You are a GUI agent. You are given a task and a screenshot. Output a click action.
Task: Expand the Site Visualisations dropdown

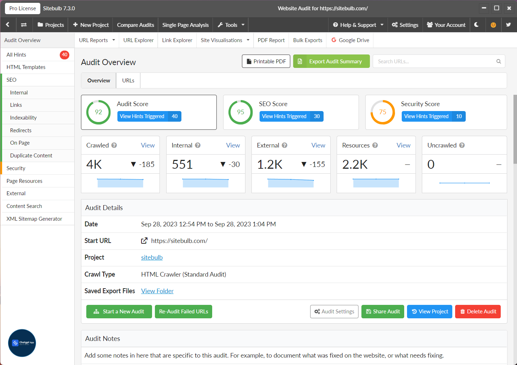tap(225, 40)
